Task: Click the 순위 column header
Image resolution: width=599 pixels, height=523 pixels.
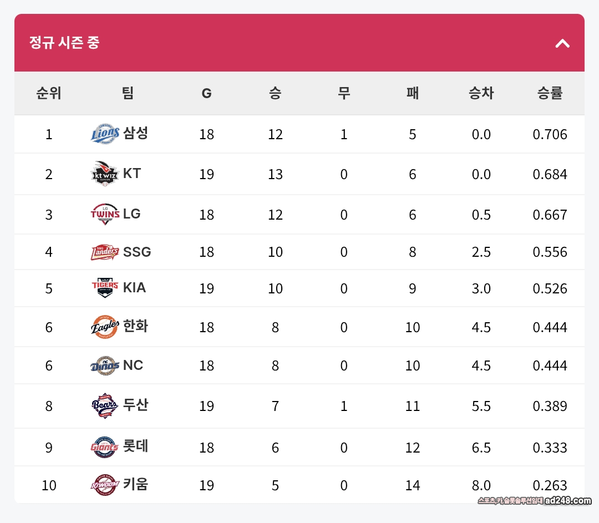Action: click(49, 93)
